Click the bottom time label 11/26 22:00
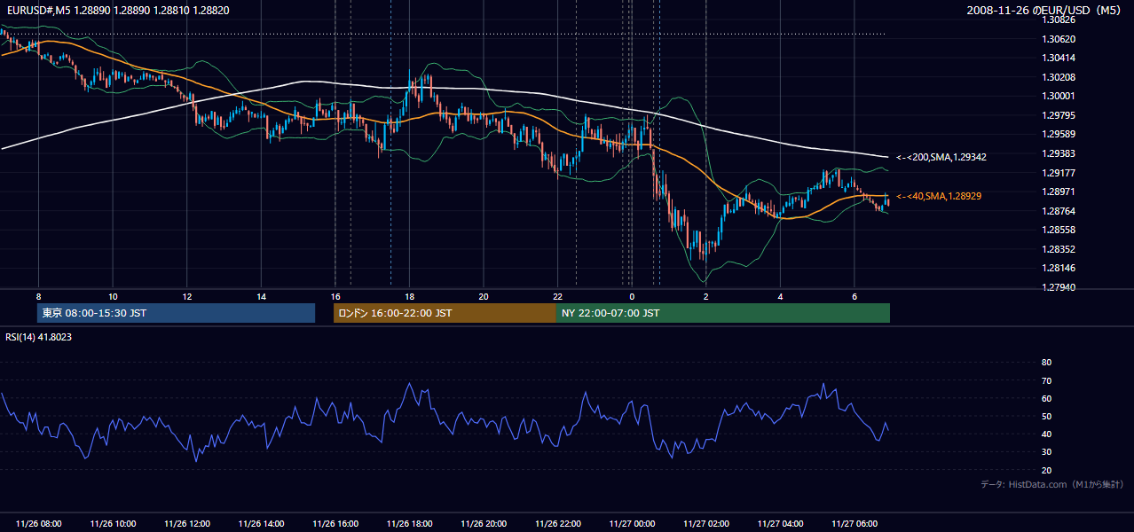This screenshot has width=1134, height=532. 557,524
